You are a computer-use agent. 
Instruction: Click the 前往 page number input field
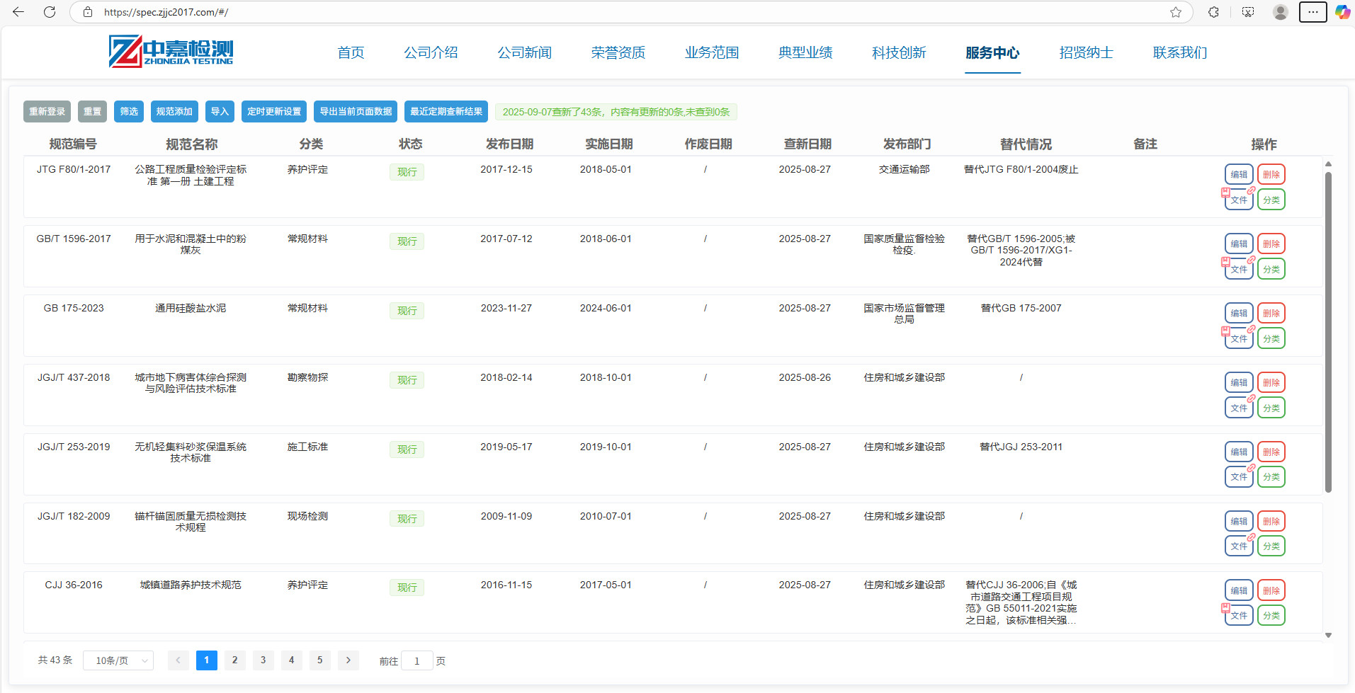tap(417, 661)
